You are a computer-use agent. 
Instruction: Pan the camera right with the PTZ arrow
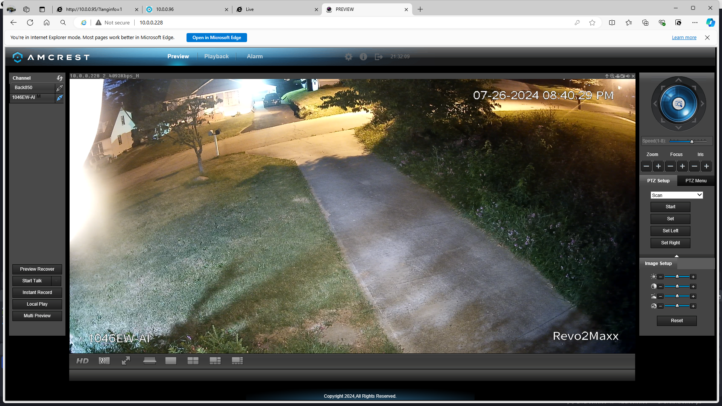click(702, 104)
